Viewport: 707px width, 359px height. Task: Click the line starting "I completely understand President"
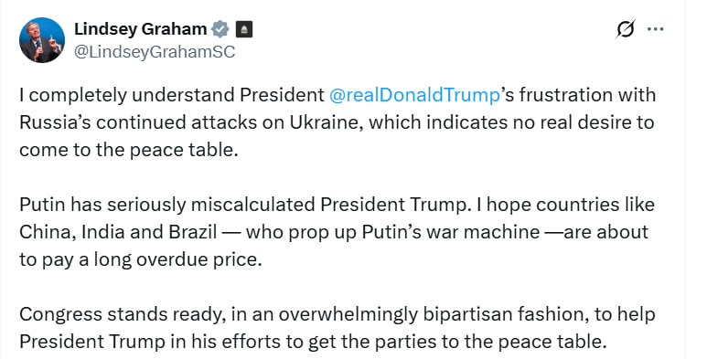pyautogui.click(x=337, y=96)
